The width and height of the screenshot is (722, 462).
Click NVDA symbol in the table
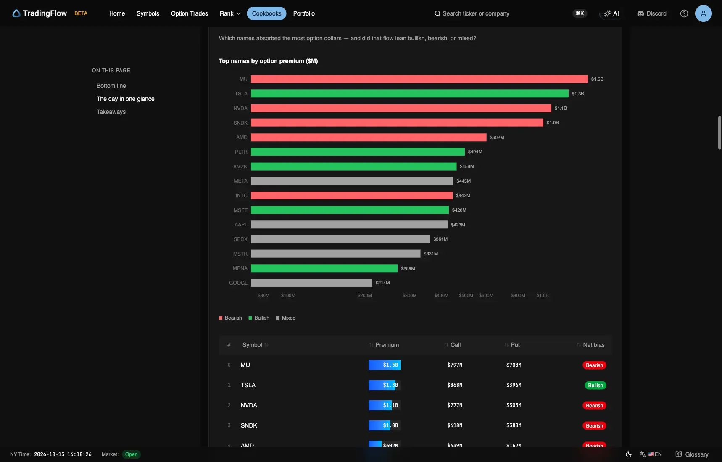[x=249, y=405]
